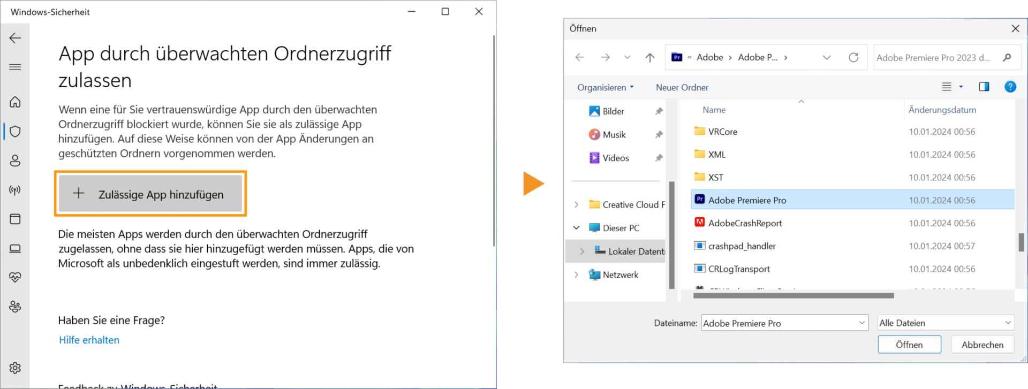This screenshot has width=1028, height=389.
Task: Sort by Name column header
Action: pyautogui.click(x=714, y=110)
